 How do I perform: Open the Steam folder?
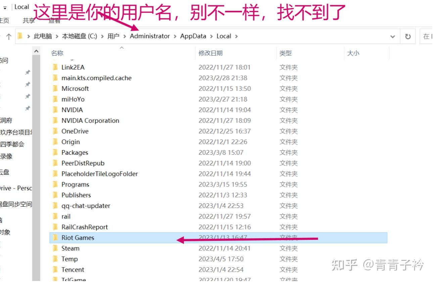click(70, 248)
